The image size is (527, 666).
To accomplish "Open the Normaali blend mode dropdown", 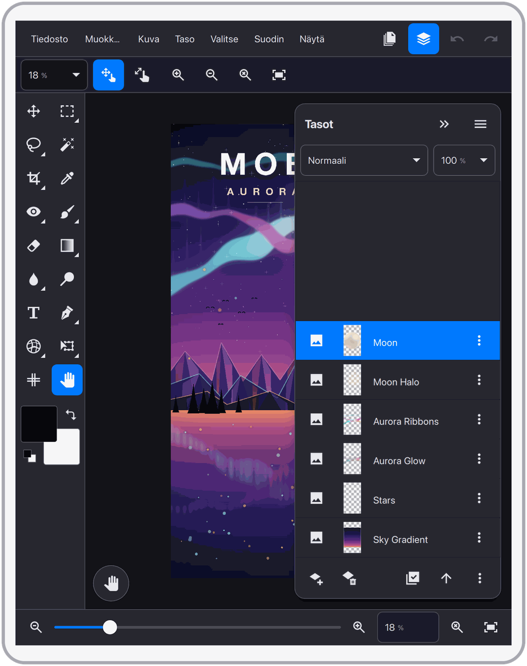I will pos(364,160).
